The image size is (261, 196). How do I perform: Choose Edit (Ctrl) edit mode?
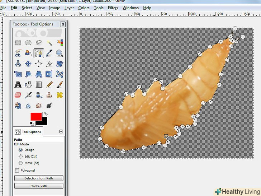tap(20, 157)
